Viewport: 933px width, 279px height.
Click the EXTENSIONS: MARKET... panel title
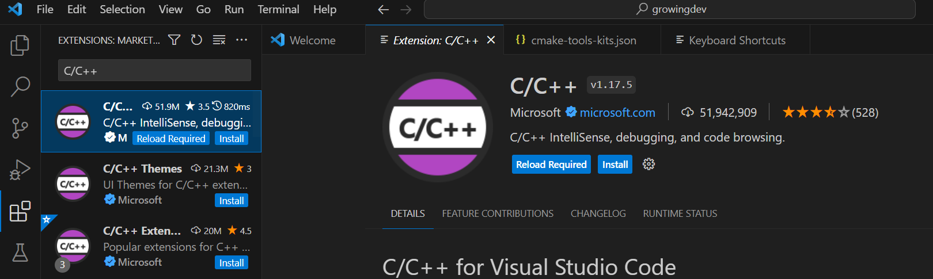pyautogui.click(x=109, y=40)
